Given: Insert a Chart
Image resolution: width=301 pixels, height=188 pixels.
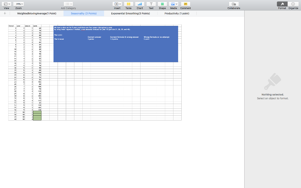Looking at the screenshot, I should tap(140, 4).
